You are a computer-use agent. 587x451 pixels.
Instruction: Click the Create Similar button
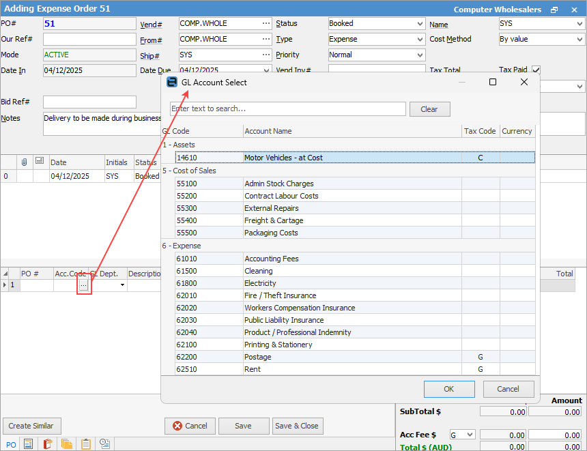pyautogui.click(x=31, y=426)
